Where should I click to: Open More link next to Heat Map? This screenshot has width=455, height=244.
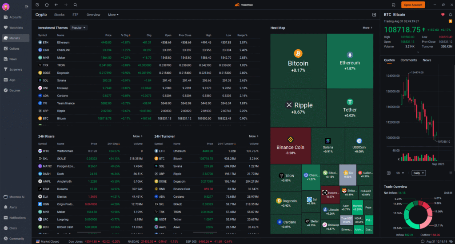point(367,28)
